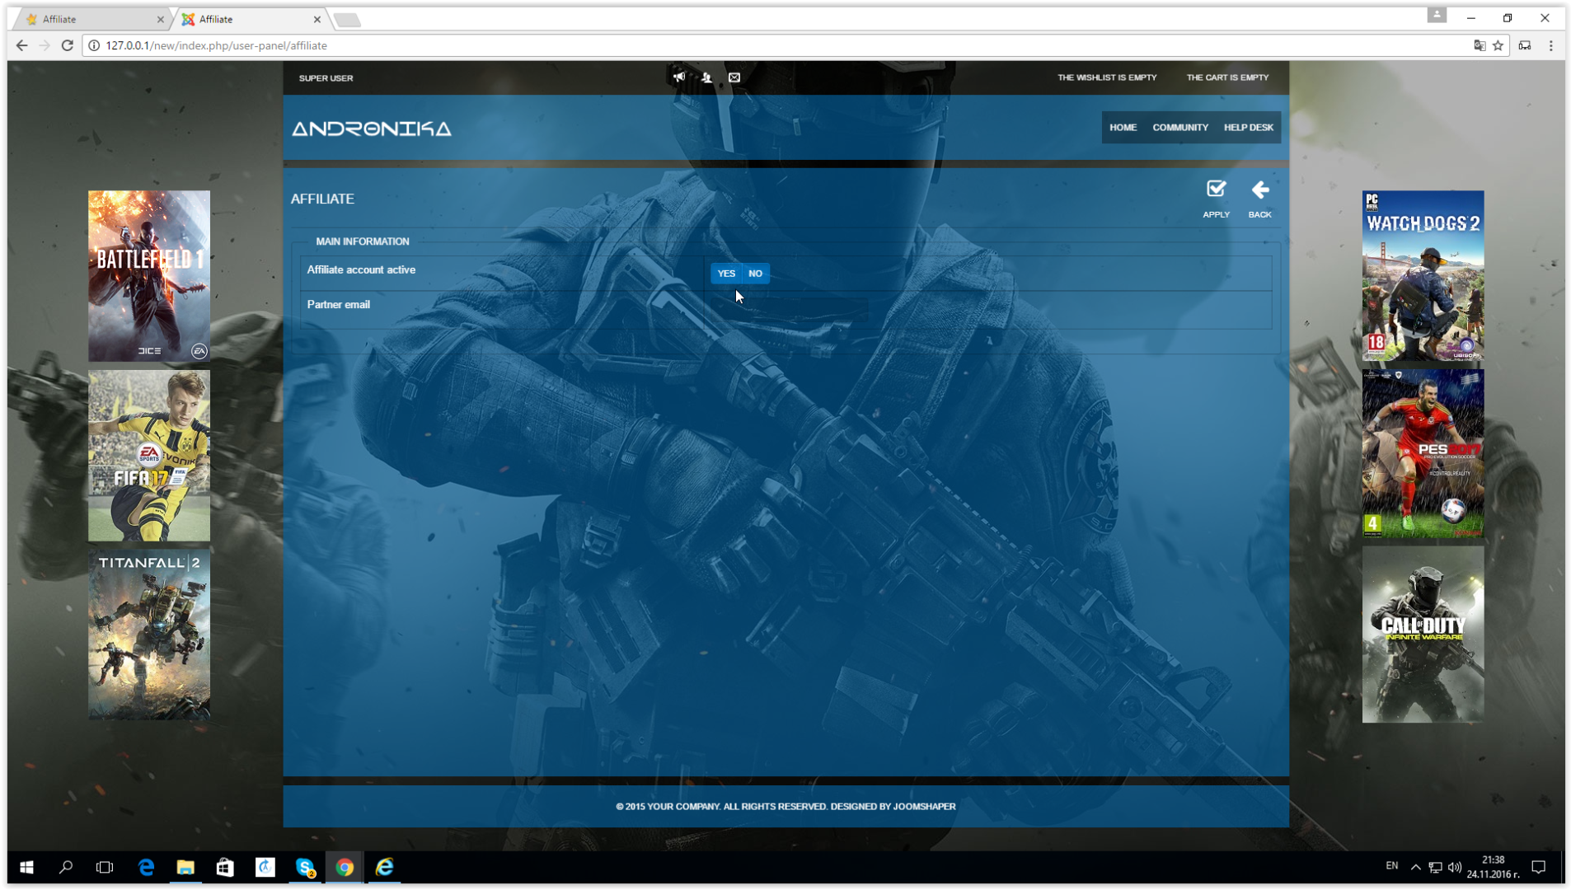Open the Home menu item

click(x=1123, y=128)
